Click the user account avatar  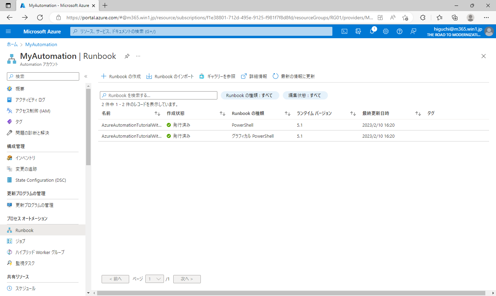click(489, 31)
